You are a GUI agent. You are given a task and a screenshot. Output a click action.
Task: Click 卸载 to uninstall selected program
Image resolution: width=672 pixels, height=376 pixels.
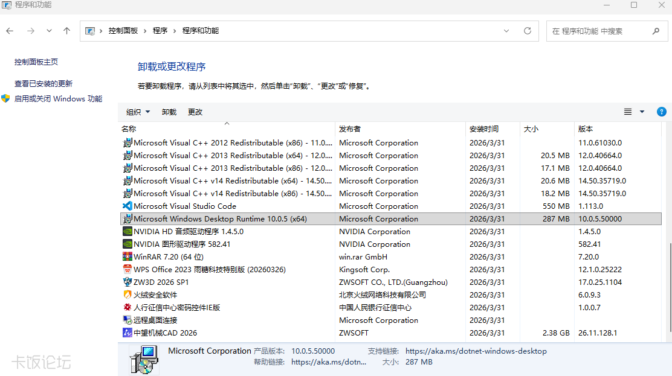coord(169,112)
